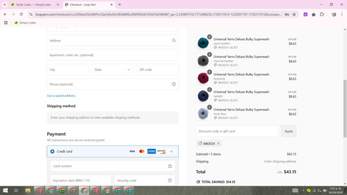Image resolution: width=347 pixels, height=195 pixels.
Task: Open Task View on the taskbar
Action: pos(16,190)
